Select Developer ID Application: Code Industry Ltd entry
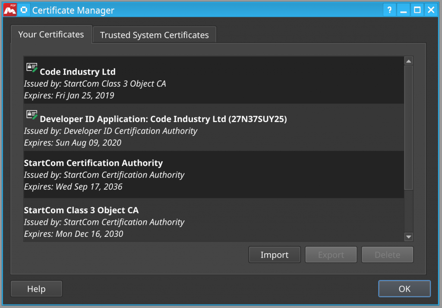This screenshot has width=442, height=308. 214,127
